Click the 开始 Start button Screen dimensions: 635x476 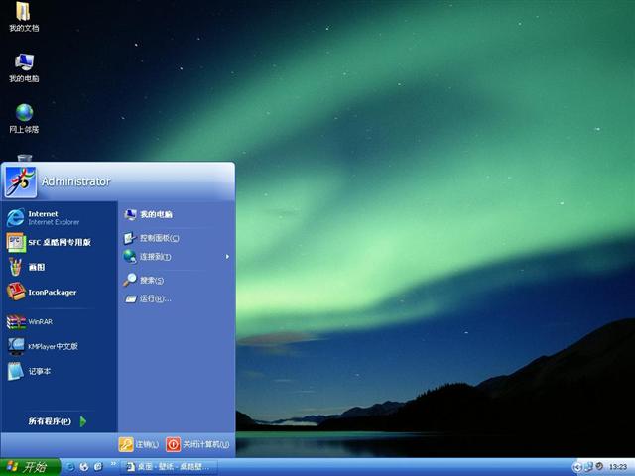coord(30,466)
